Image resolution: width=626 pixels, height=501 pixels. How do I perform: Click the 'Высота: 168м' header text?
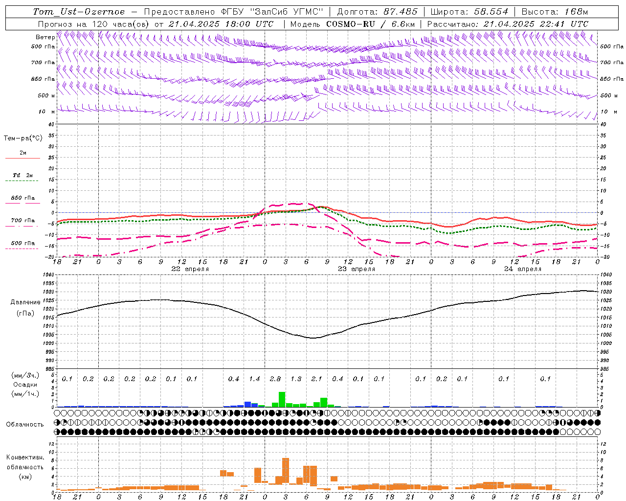555,12
